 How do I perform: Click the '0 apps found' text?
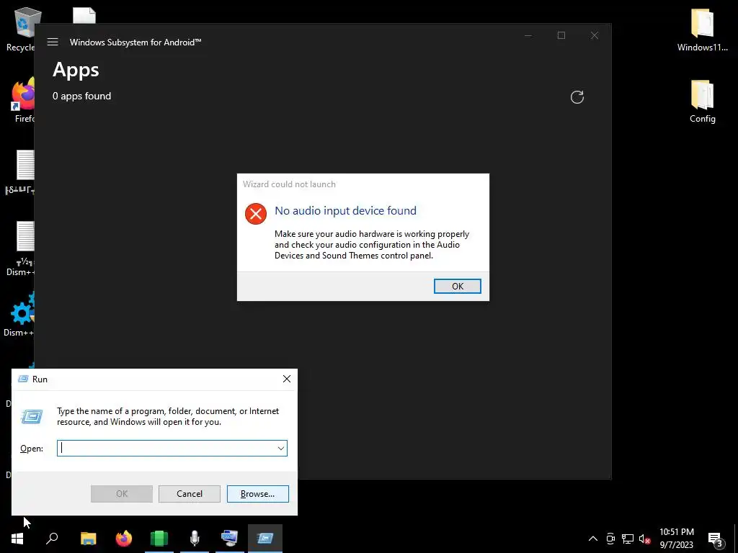(x=82, y=96)
